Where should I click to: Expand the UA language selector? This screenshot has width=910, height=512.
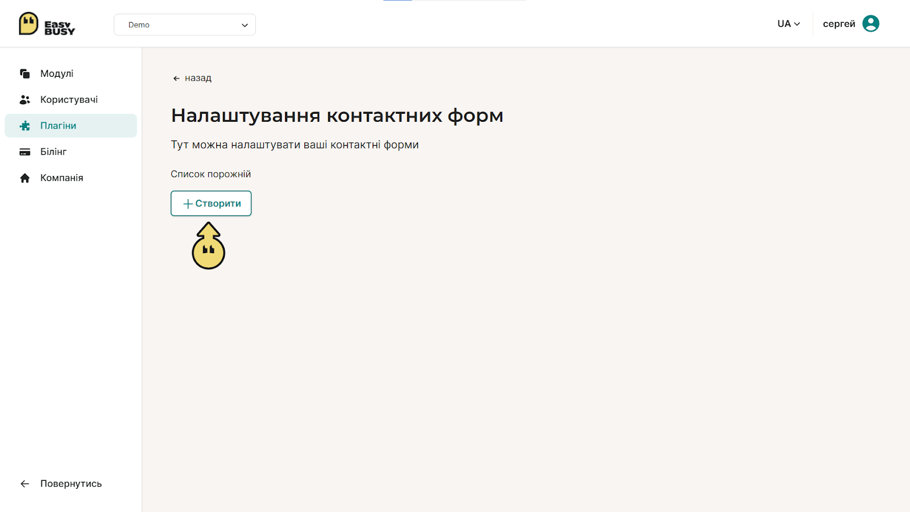[789, 24]
